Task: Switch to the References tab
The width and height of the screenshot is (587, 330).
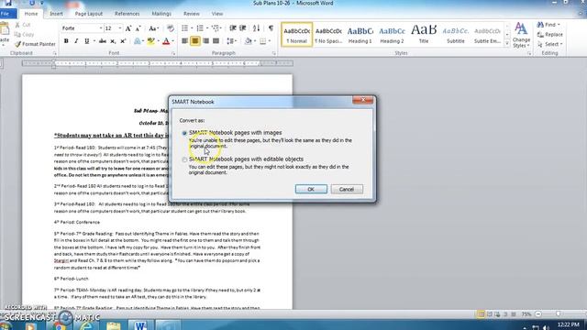Action: [x=127, y=14]
